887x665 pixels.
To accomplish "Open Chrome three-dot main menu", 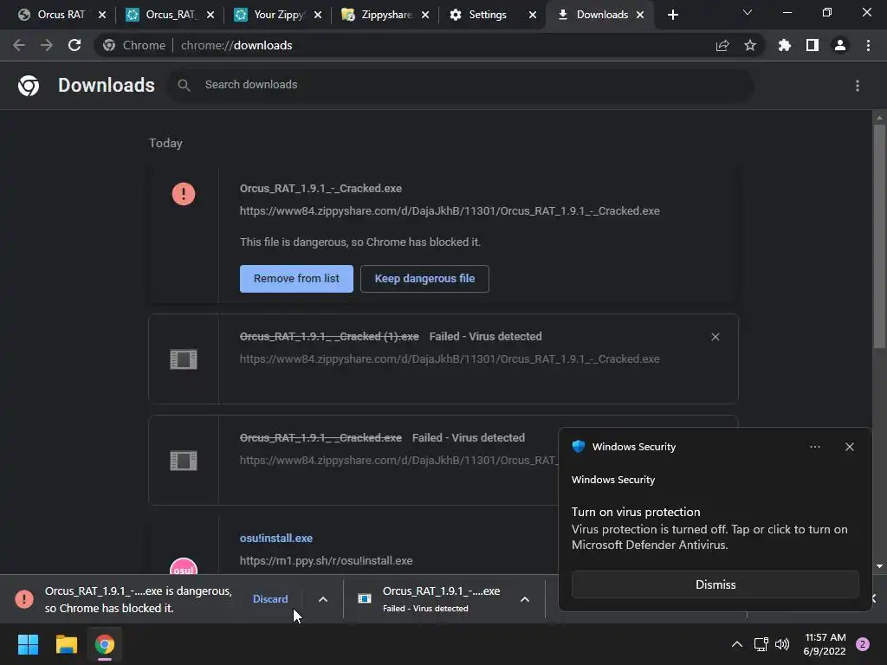I will [x=868, y=45].
